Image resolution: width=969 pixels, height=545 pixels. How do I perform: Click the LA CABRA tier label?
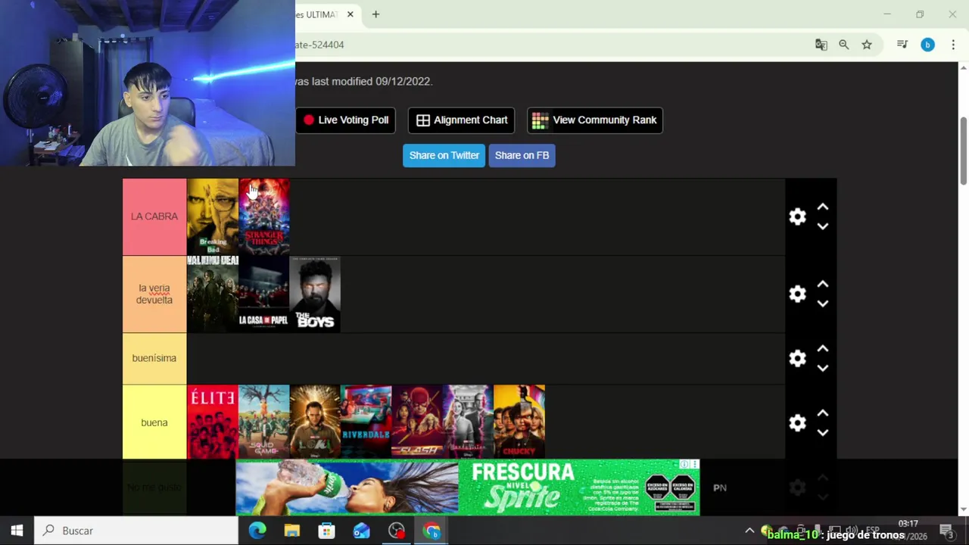pos(154,216)
